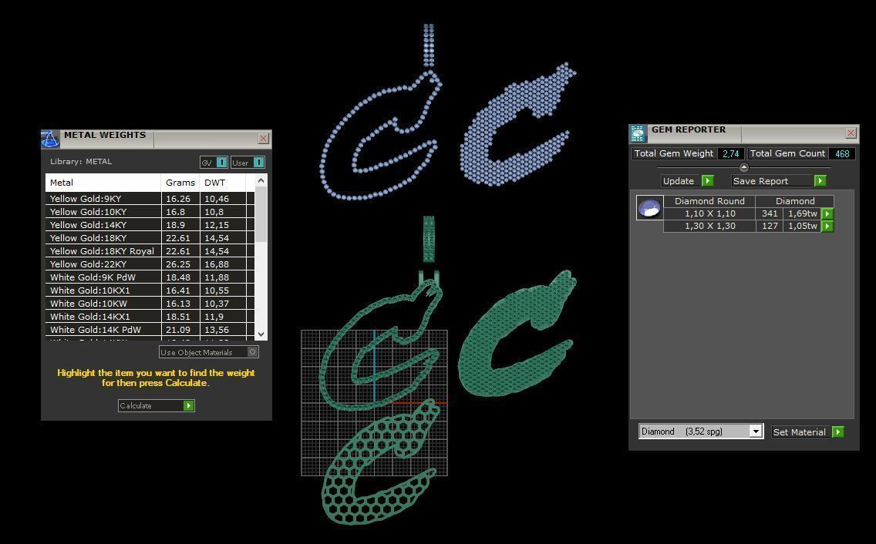
Task: Click the 127 gem count cell
Action: click(x=770, y=227)
